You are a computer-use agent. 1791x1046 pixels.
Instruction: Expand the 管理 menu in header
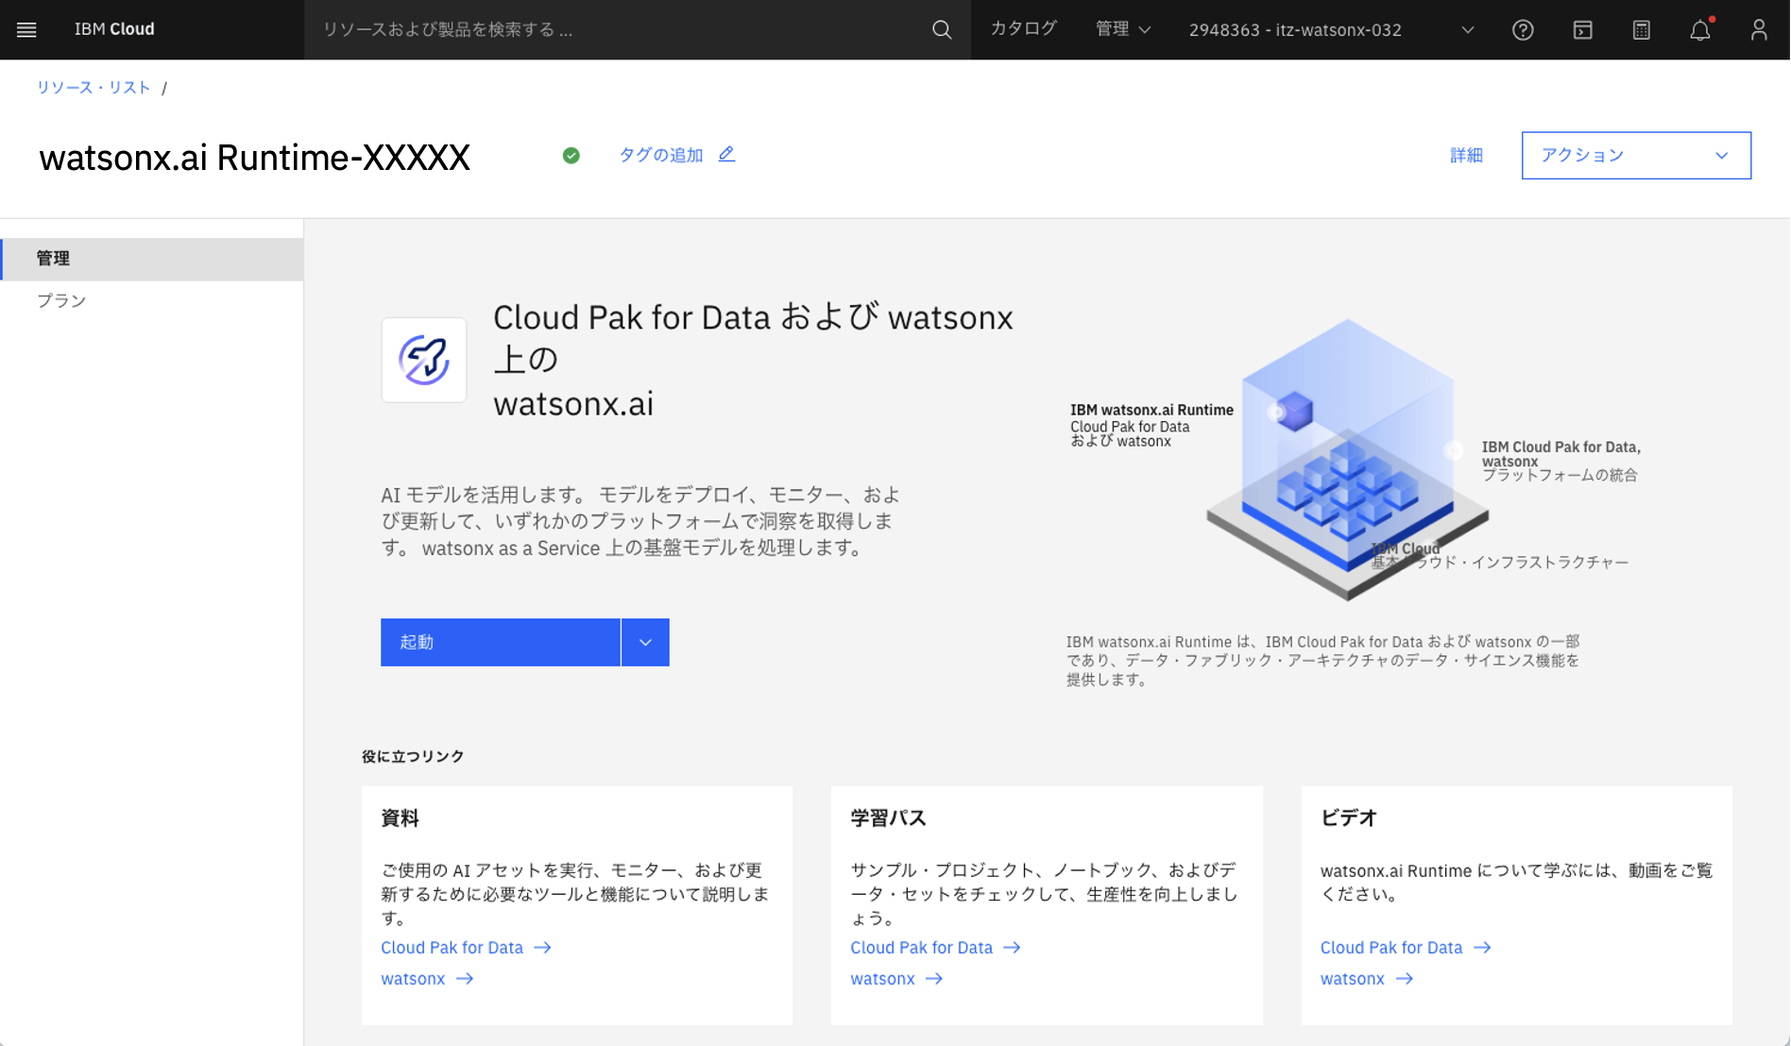click(1122, 29)
